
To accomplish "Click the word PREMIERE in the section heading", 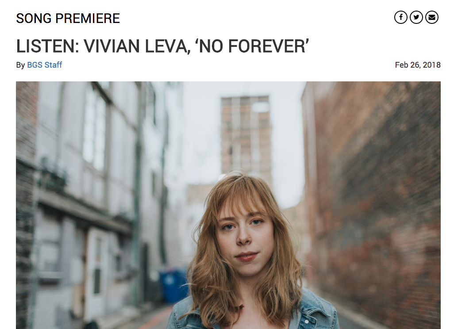I will [88, 19].
